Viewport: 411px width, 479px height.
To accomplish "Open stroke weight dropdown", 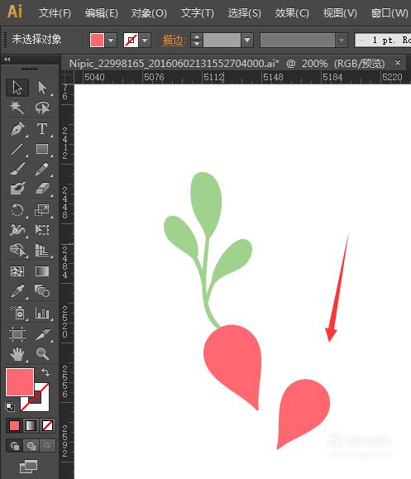I will tap(247, 40).
